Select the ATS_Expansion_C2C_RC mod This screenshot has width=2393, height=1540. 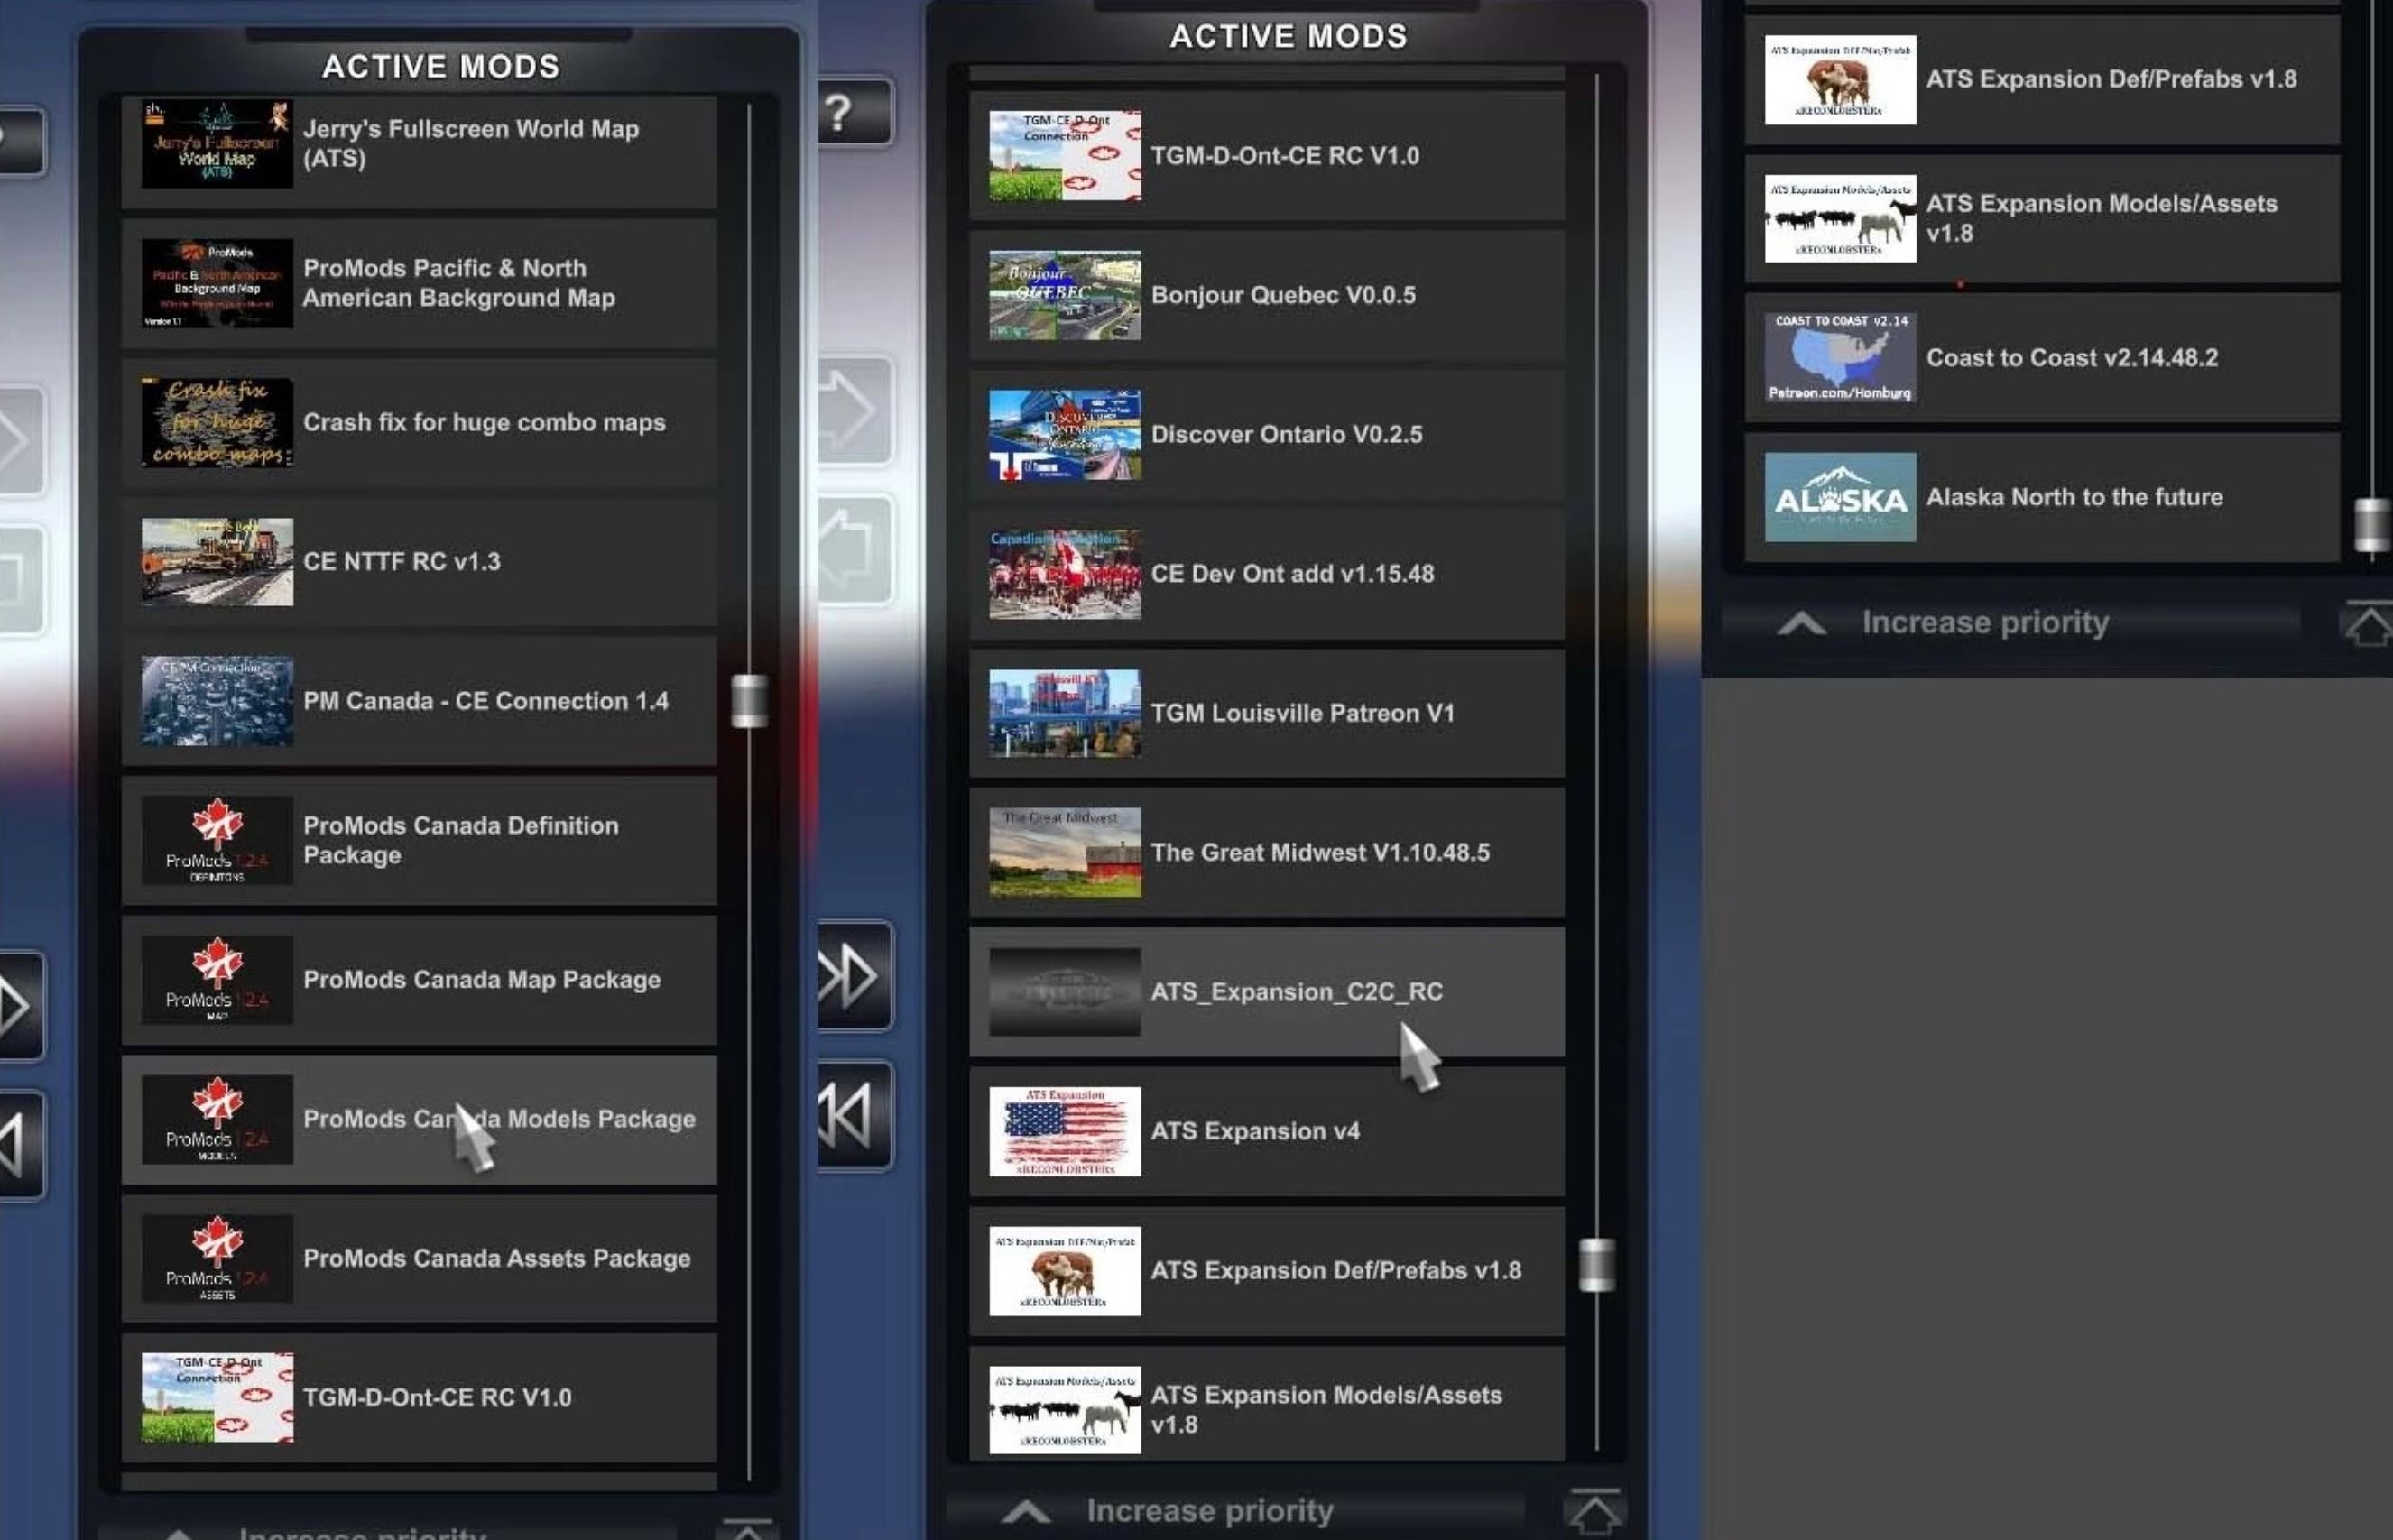(x=1296, y=991)
